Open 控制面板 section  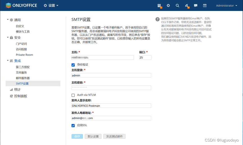tap(21, 96)
